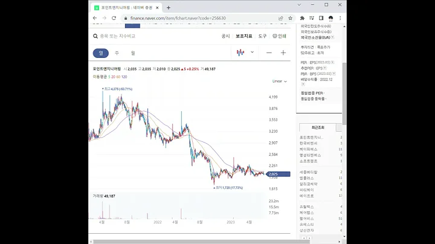Reload the page with refresh icon
435x244 pixels.
pos(114,18)
